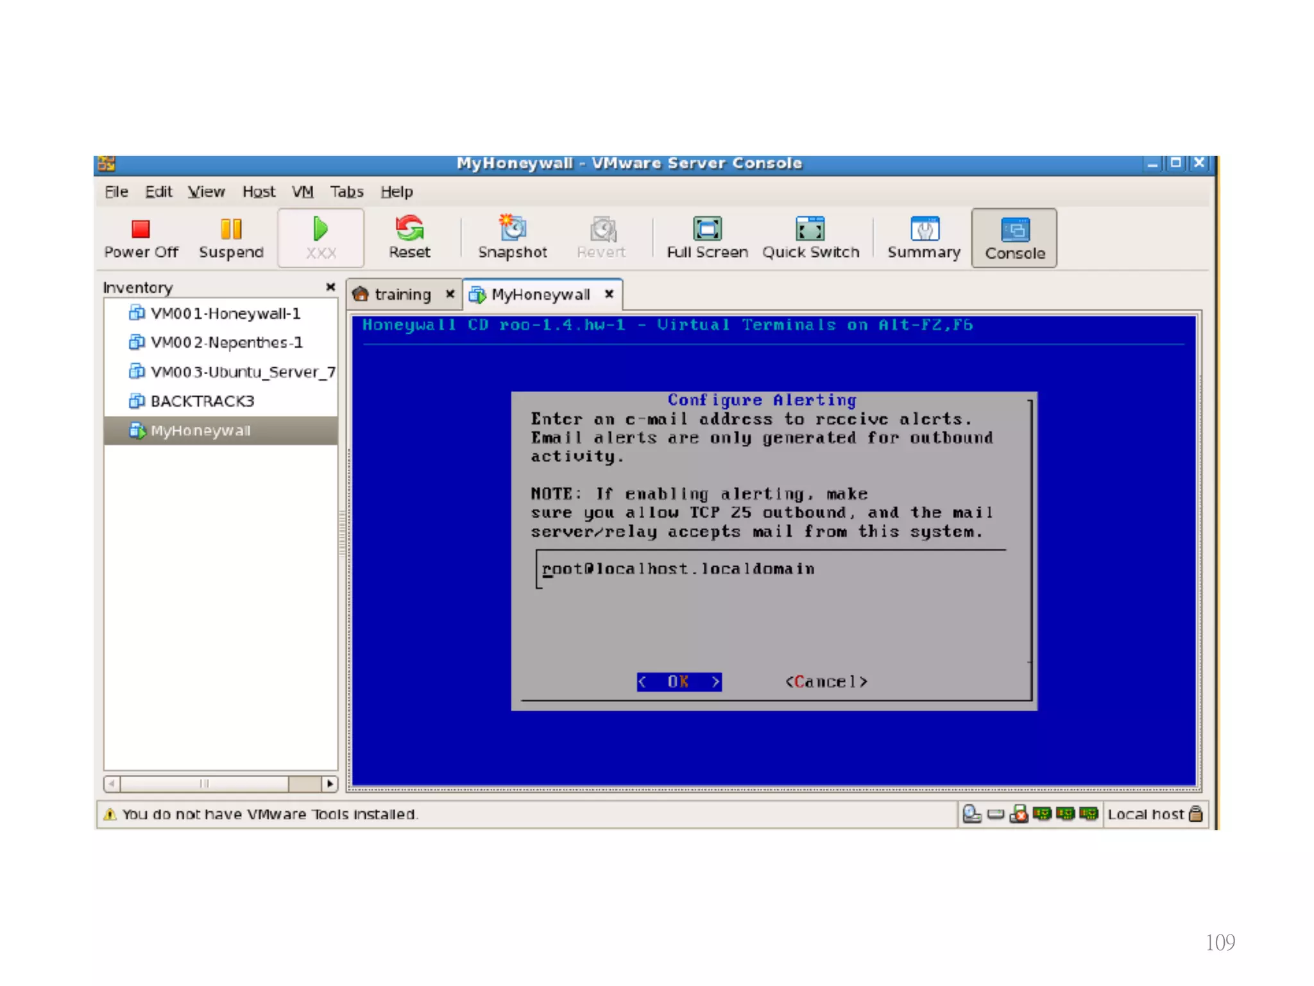Click the Power Off toolbar icon
The image size is (1314, 986).
(141, 238)
